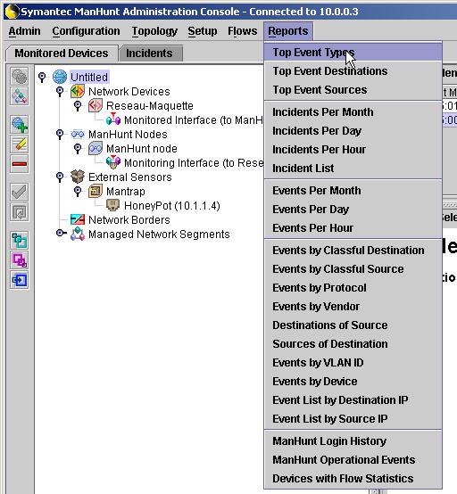Select the Monitored Devices tab
Screen dimensions: 457x494
62,54
